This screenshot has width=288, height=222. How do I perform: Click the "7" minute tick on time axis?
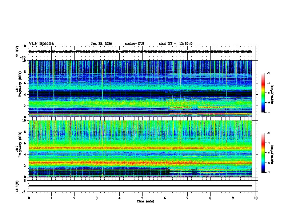click(188, 198)
